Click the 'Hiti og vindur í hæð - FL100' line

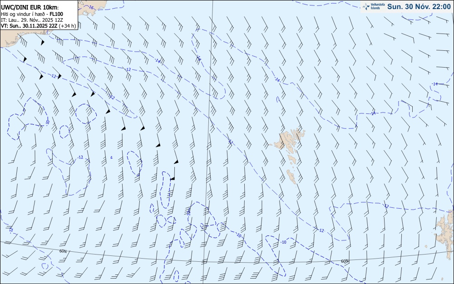32,14
